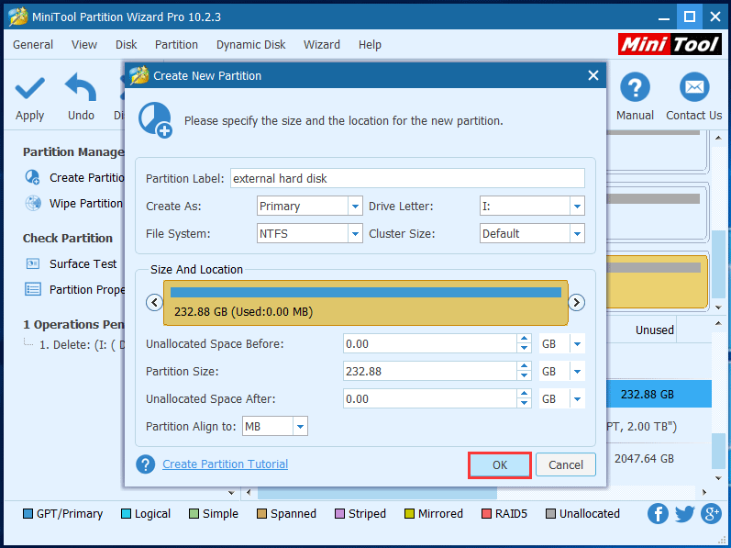The height and width of the screenshot is (548, 731).
Task: Click the Partition Label text field
Action: click(x=407, y=179)
